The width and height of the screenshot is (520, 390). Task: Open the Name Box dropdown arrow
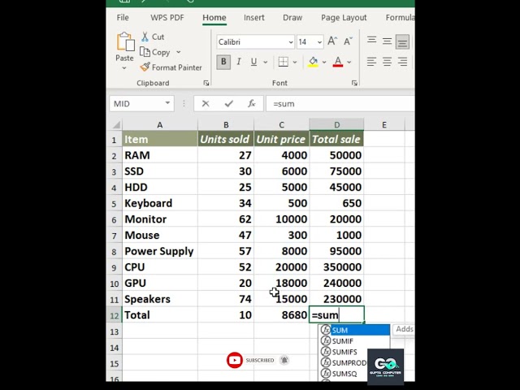[x=168, y=103]
